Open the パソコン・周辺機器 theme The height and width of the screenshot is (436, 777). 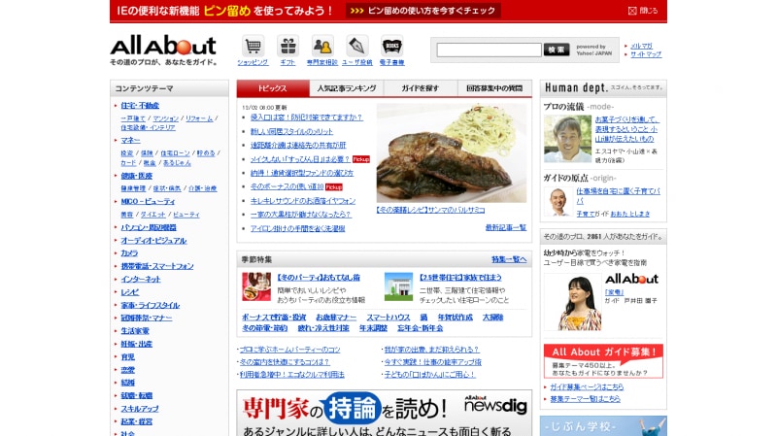pos(149,227)
